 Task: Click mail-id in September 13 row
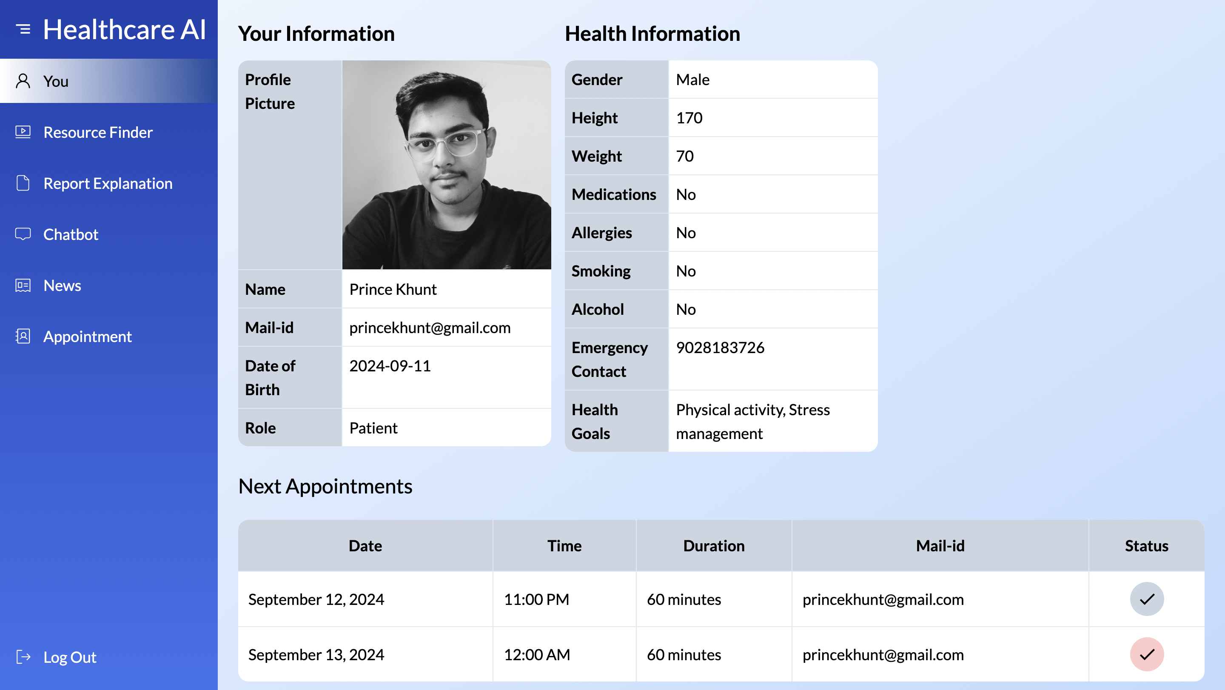[883, 655]
